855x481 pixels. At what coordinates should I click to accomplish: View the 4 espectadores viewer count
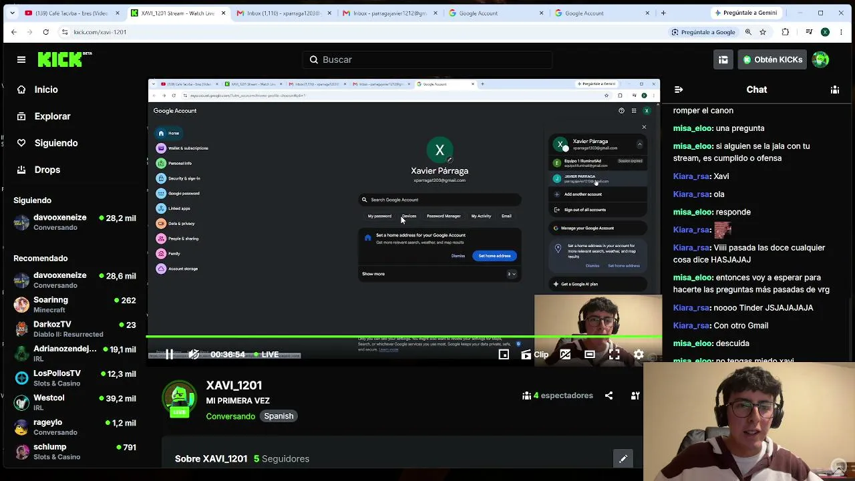[558, 395]
